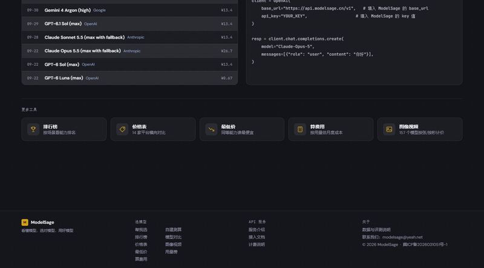Open the 排行榜 tool card title
This screenshot has height=268, width=484.
tap(50, 127)
